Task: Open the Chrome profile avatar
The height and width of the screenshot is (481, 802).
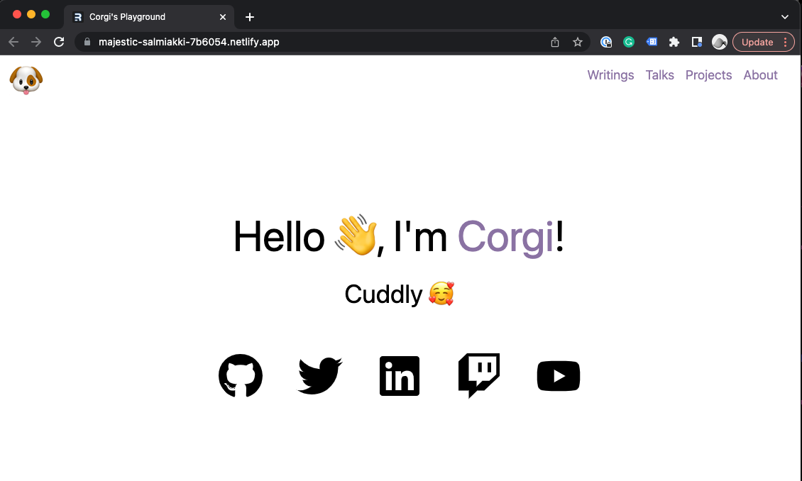Action: tap(720, 42)
